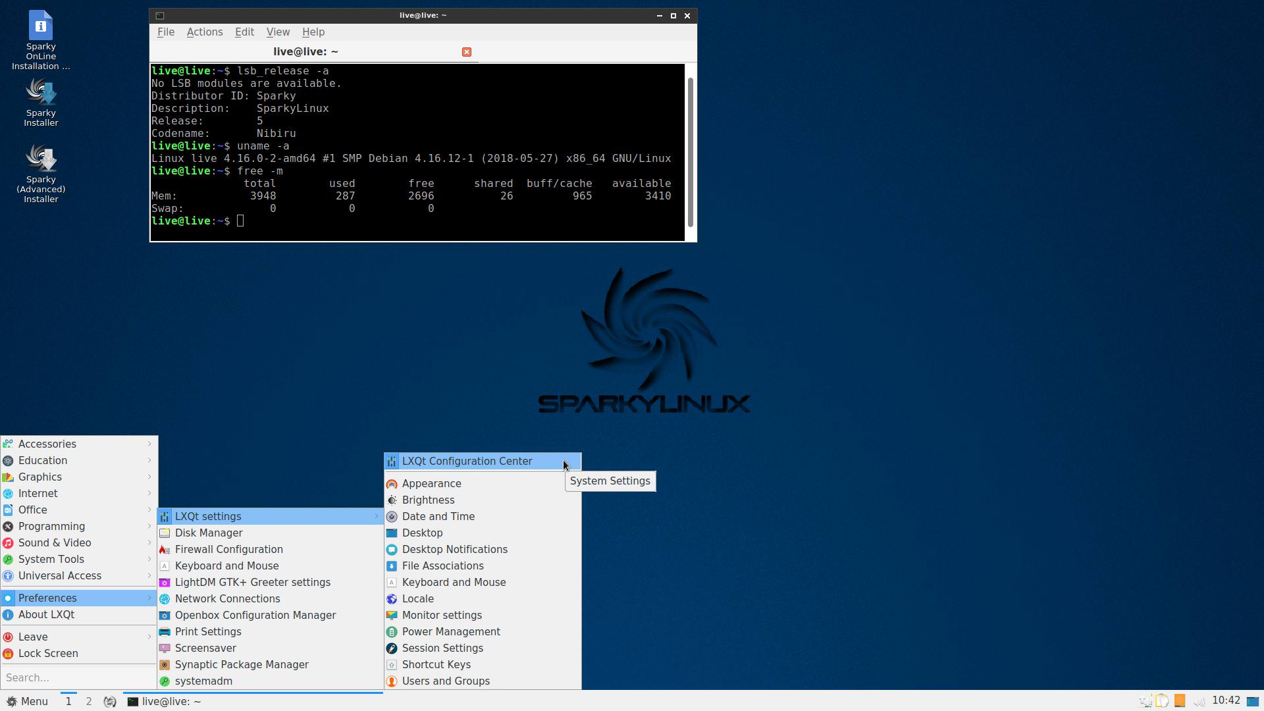
Task: Close the terminal tab with red X
Action: [467, 52]
